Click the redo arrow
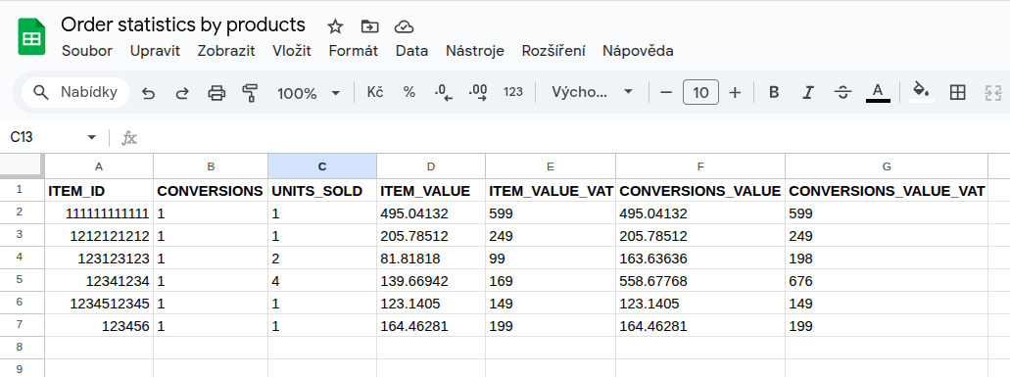Image resolution: width=1010 pixels, height=377 pixels. pos(182,93)
